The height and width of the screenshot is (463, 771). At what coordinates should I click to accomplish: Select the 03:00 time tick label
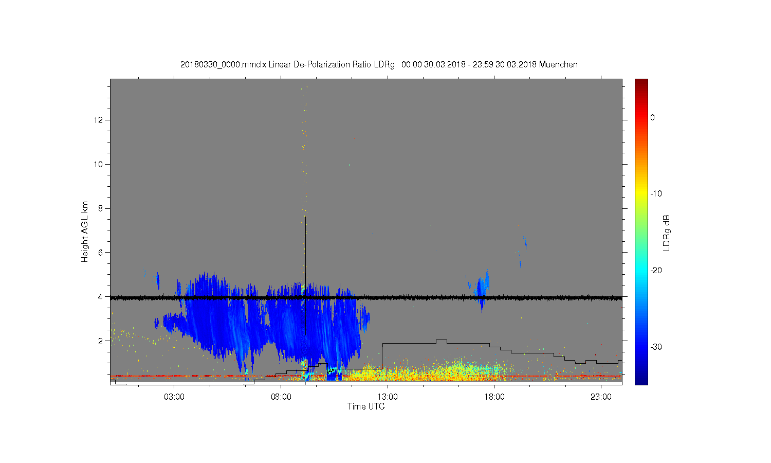click(x=174, y=397)
